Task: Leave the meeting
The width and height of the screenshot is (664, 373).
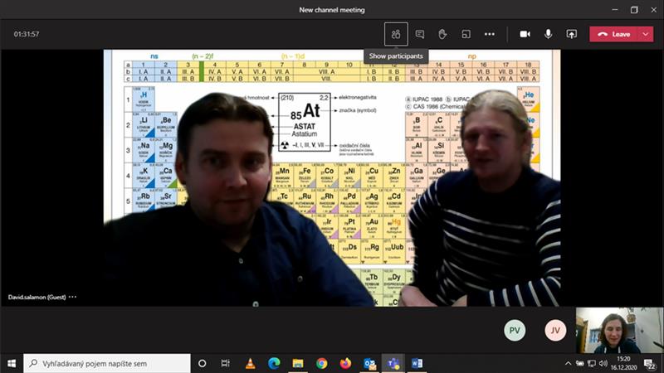Action: pyautogui.click(x=613, y=34)
